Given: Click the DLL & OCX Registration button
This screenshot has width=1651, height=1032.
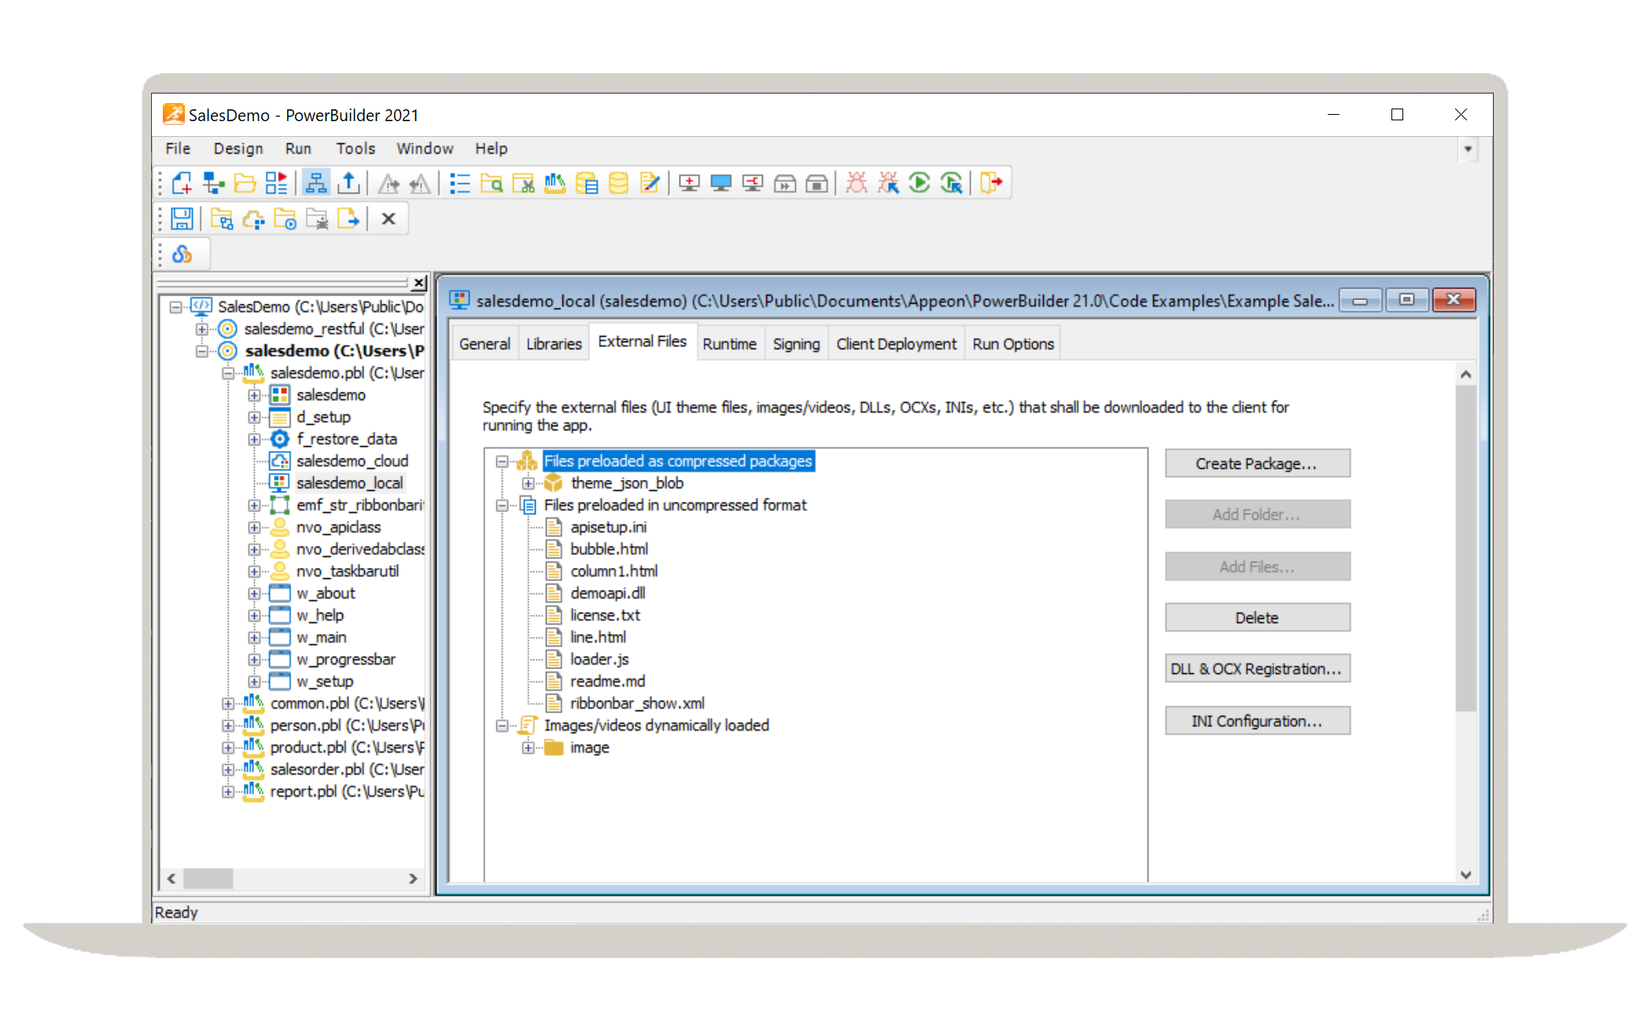Looking at the screenshot, I should [1257, 669].
